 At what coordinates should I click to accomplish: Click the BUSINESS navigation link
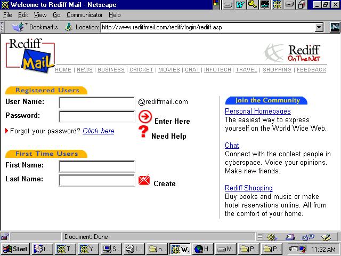(x=111, y=70)
